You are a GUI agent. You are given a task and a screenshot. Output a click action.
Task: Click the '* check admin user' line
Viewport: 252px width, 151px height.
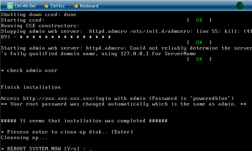(29, 71)
